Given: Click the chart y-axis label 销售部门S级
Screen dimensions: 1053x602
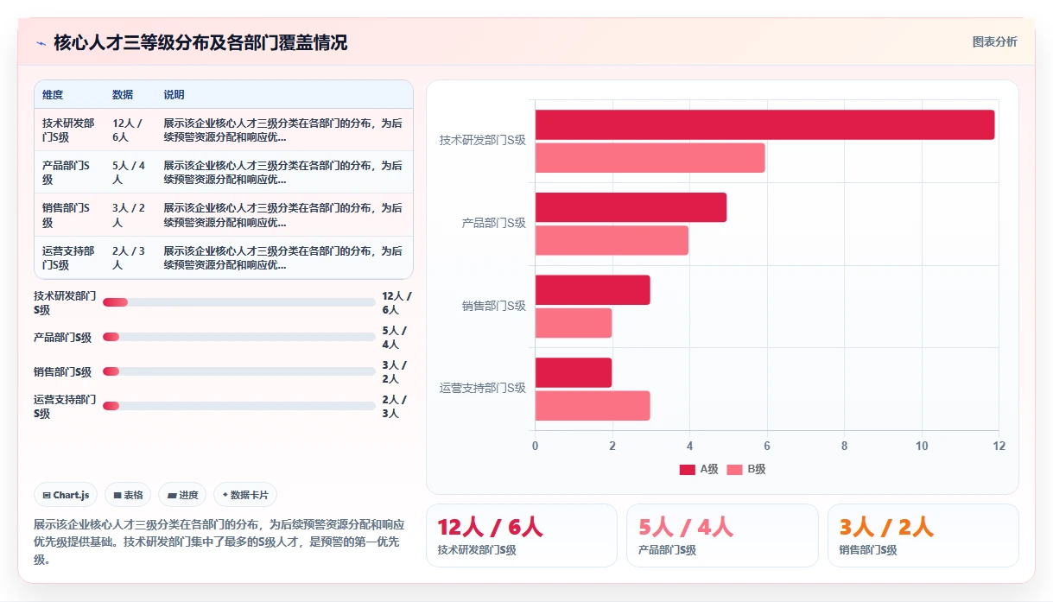Looking at the screenshot, I should [493, 306].
